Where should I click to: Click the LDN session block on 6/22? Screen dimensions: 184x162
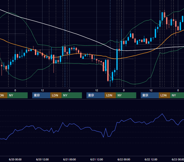click(x=165, y=95)
